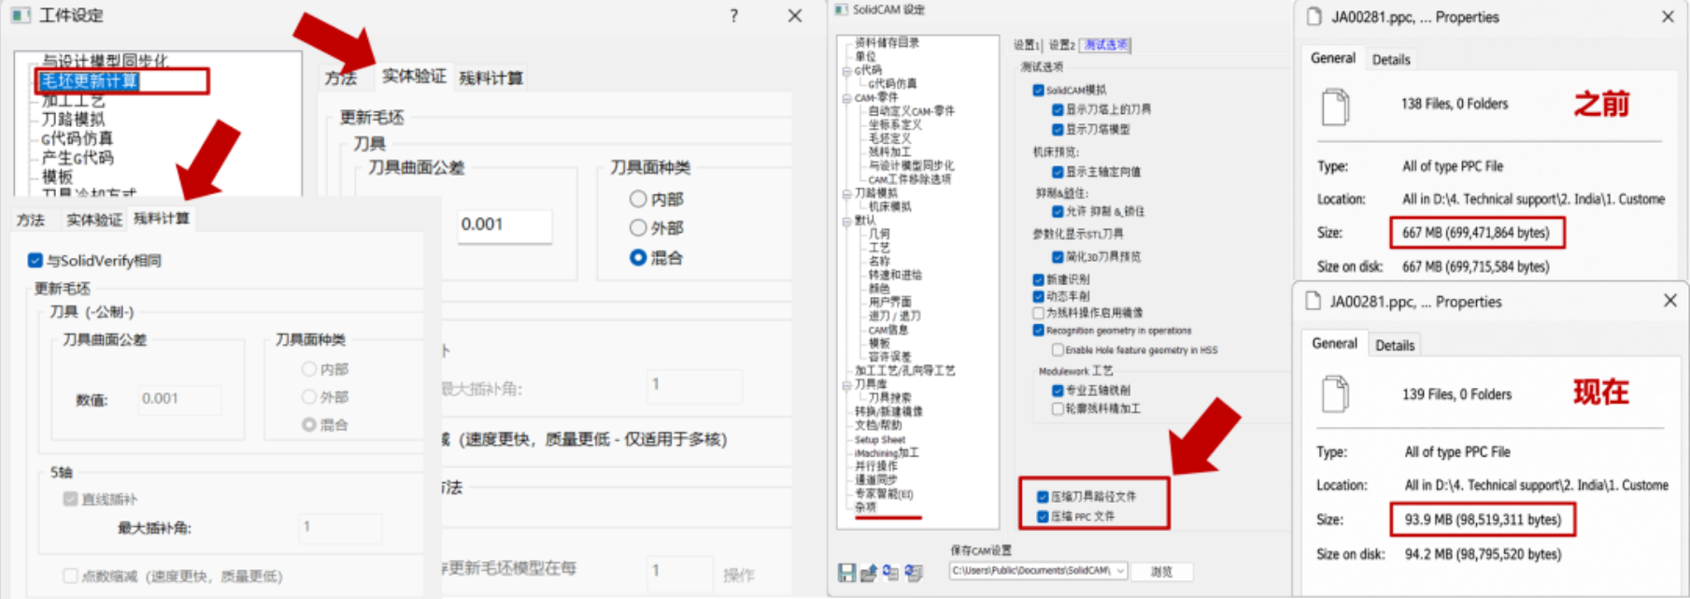
Task: Open General tab in top Properties window
Action: pyautogui.click(x=1333, y=58)
